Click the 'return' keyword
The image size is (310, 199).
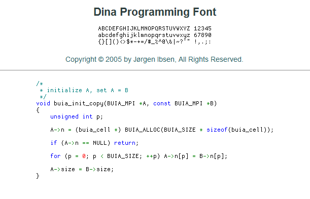pos(125,143)
